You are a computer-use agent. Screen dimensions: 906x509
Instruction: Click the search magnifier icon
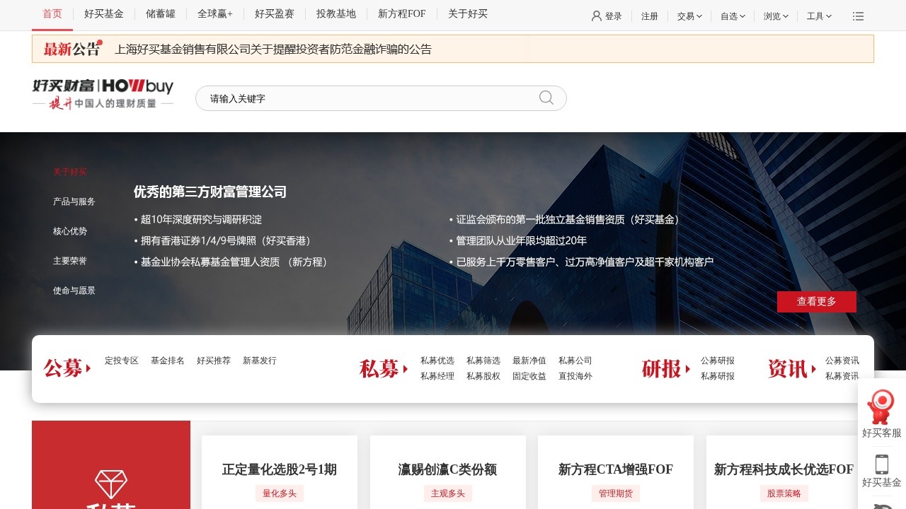546,98
